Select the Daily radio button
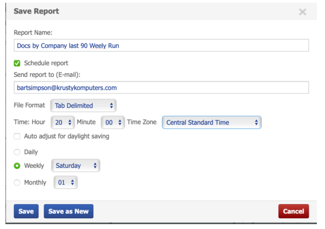This screenshot has height=229, width=325. click(x=17, y=152)
